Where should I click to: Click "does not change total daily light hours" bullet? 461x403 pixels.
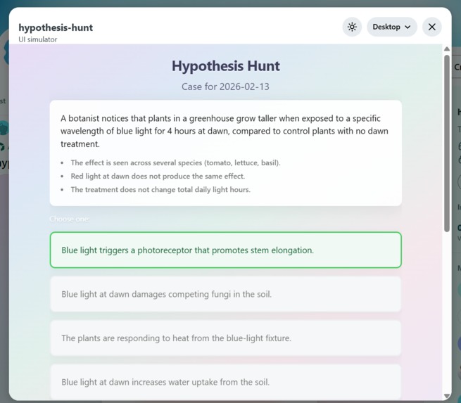tap(160, 190)
